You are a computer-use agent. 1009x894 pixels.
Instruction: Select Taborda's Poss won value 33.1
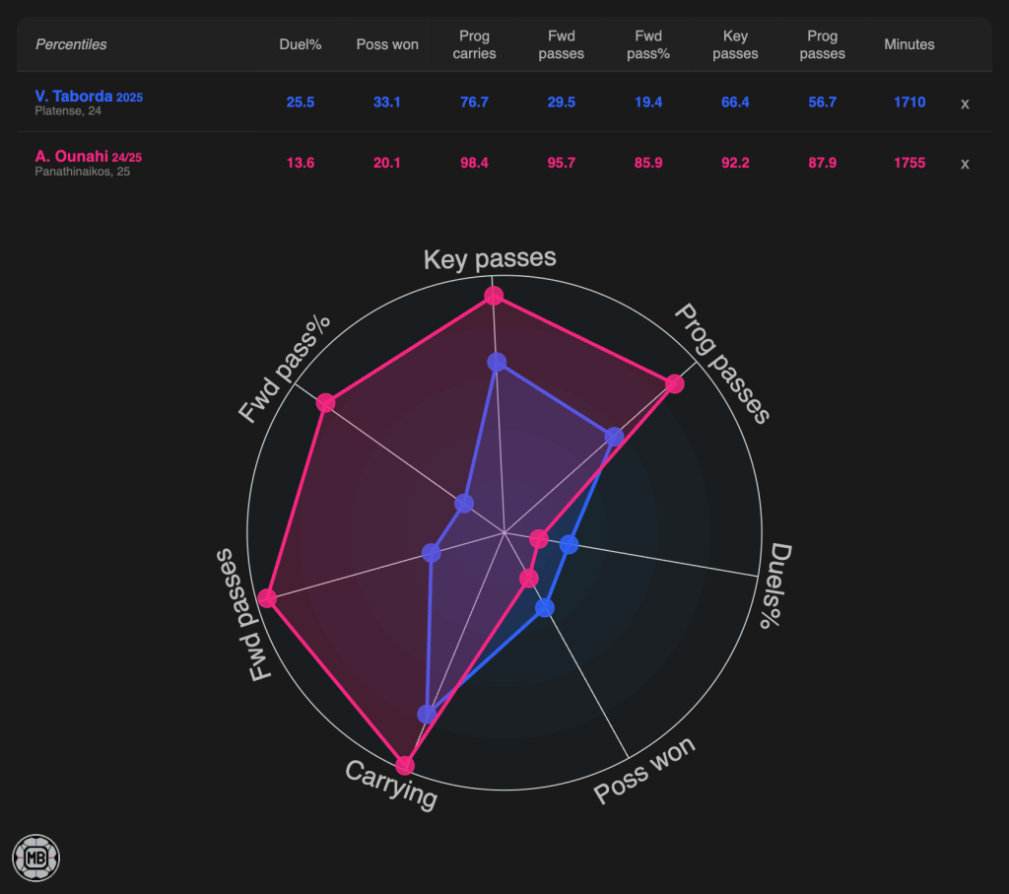pos(386,103)
